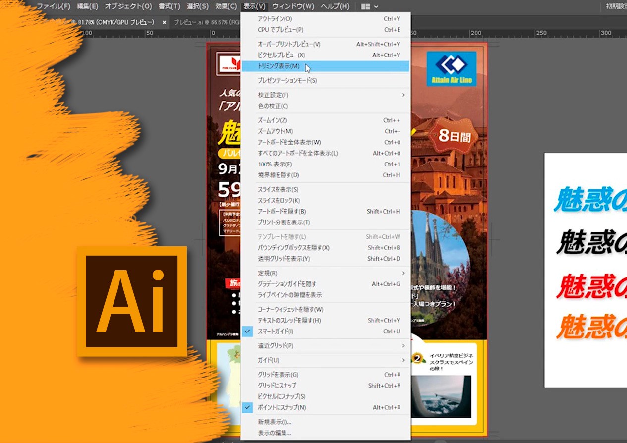Click 表示の編集 menu entry
Image resolution: width=627 pixels, height=443 pixels.
(275, 433)
